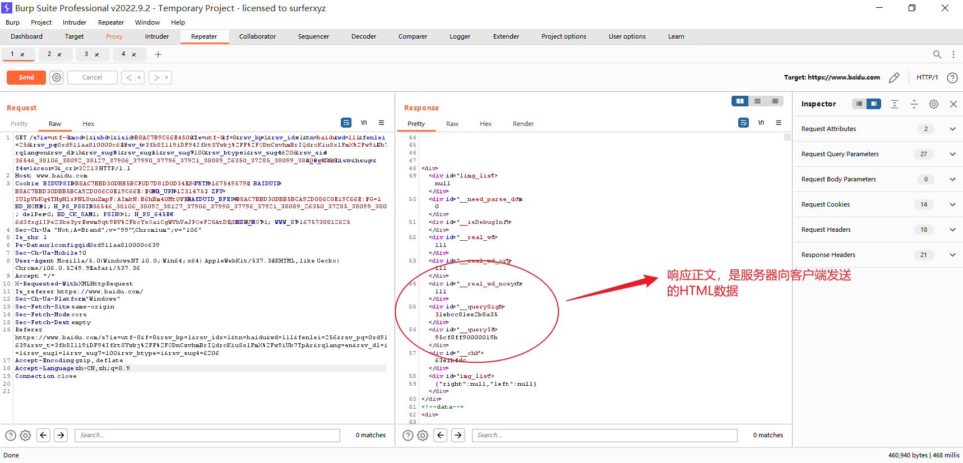Toggle response message word wrap icon
The width and height of the screenshot is (963, 463).
pos(743,123)
